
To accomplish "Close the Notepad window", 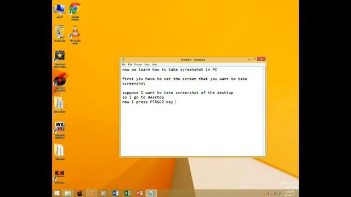I will pyautogui.click(x=261, y=59).
